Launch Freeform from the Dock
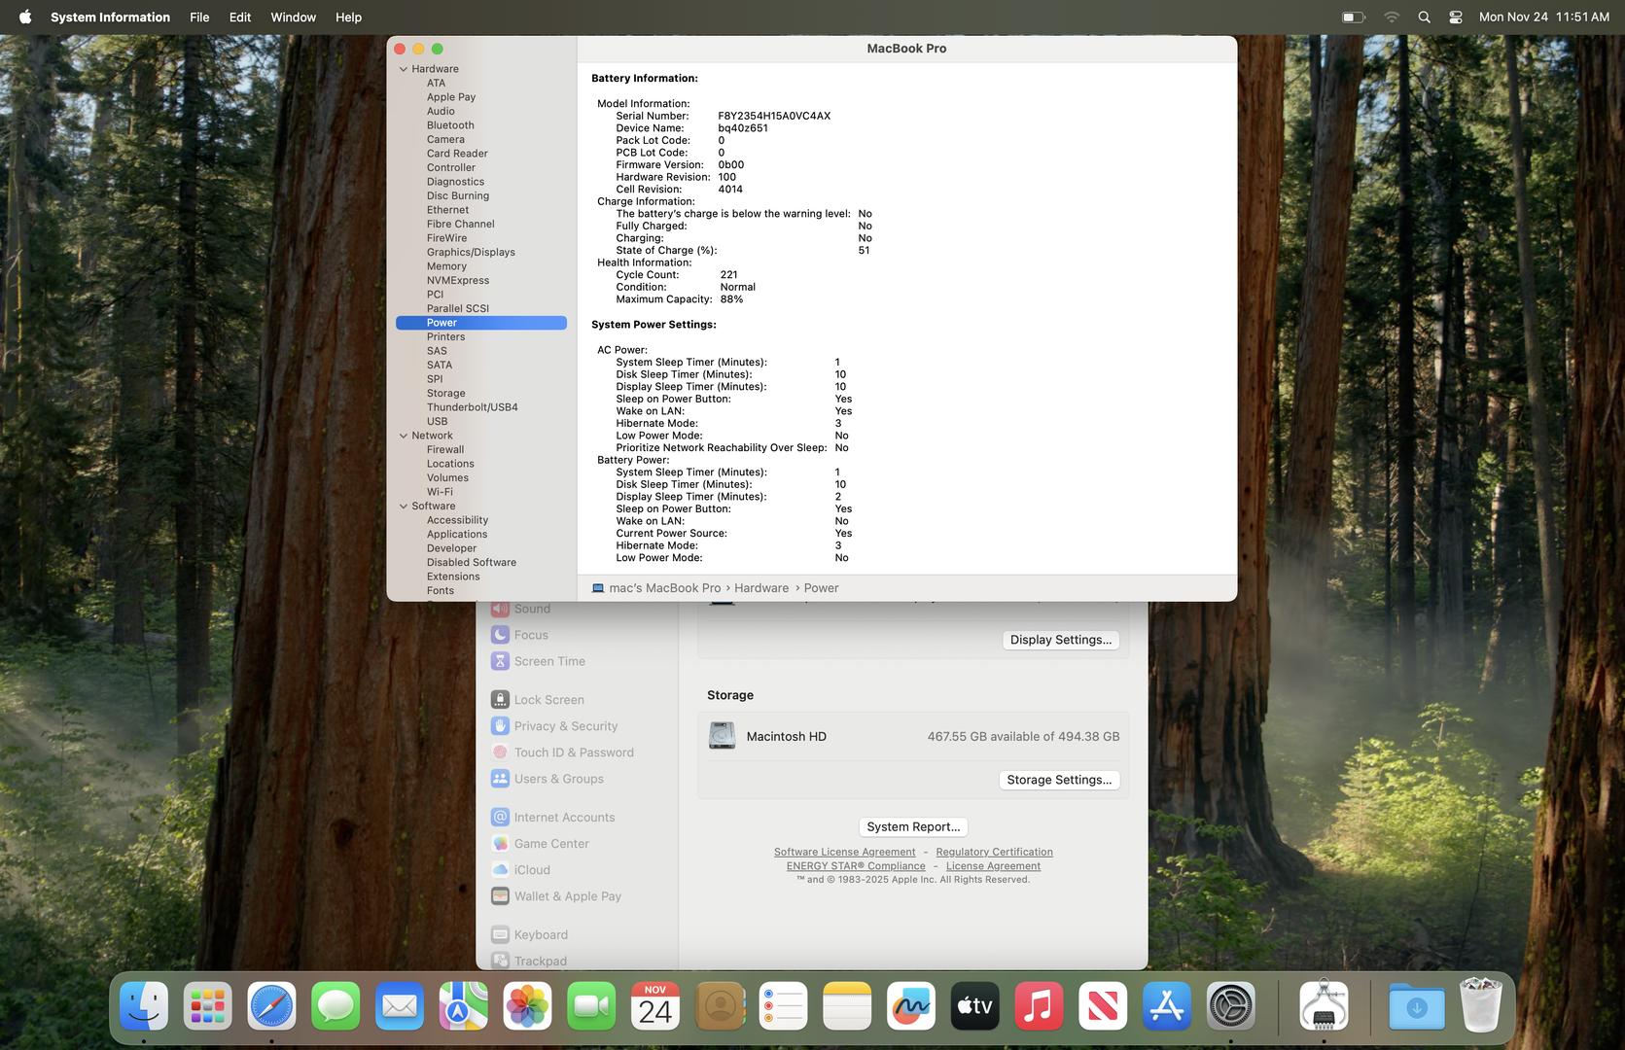The width and height of the screenshot is (1625, 1050). click(910, 1006)
